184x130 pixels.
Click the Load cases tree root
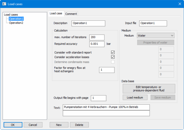(x=11, y=15)
